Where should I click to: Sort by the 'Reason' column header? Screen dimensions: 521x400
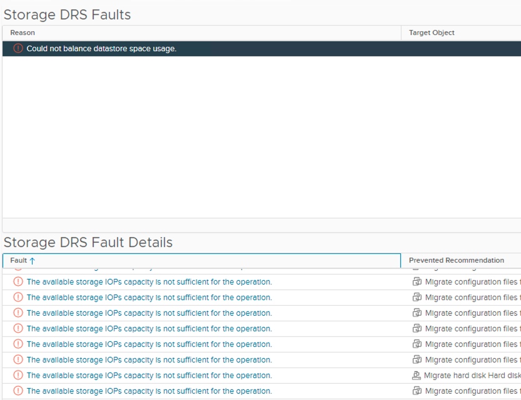click(21, 32)
